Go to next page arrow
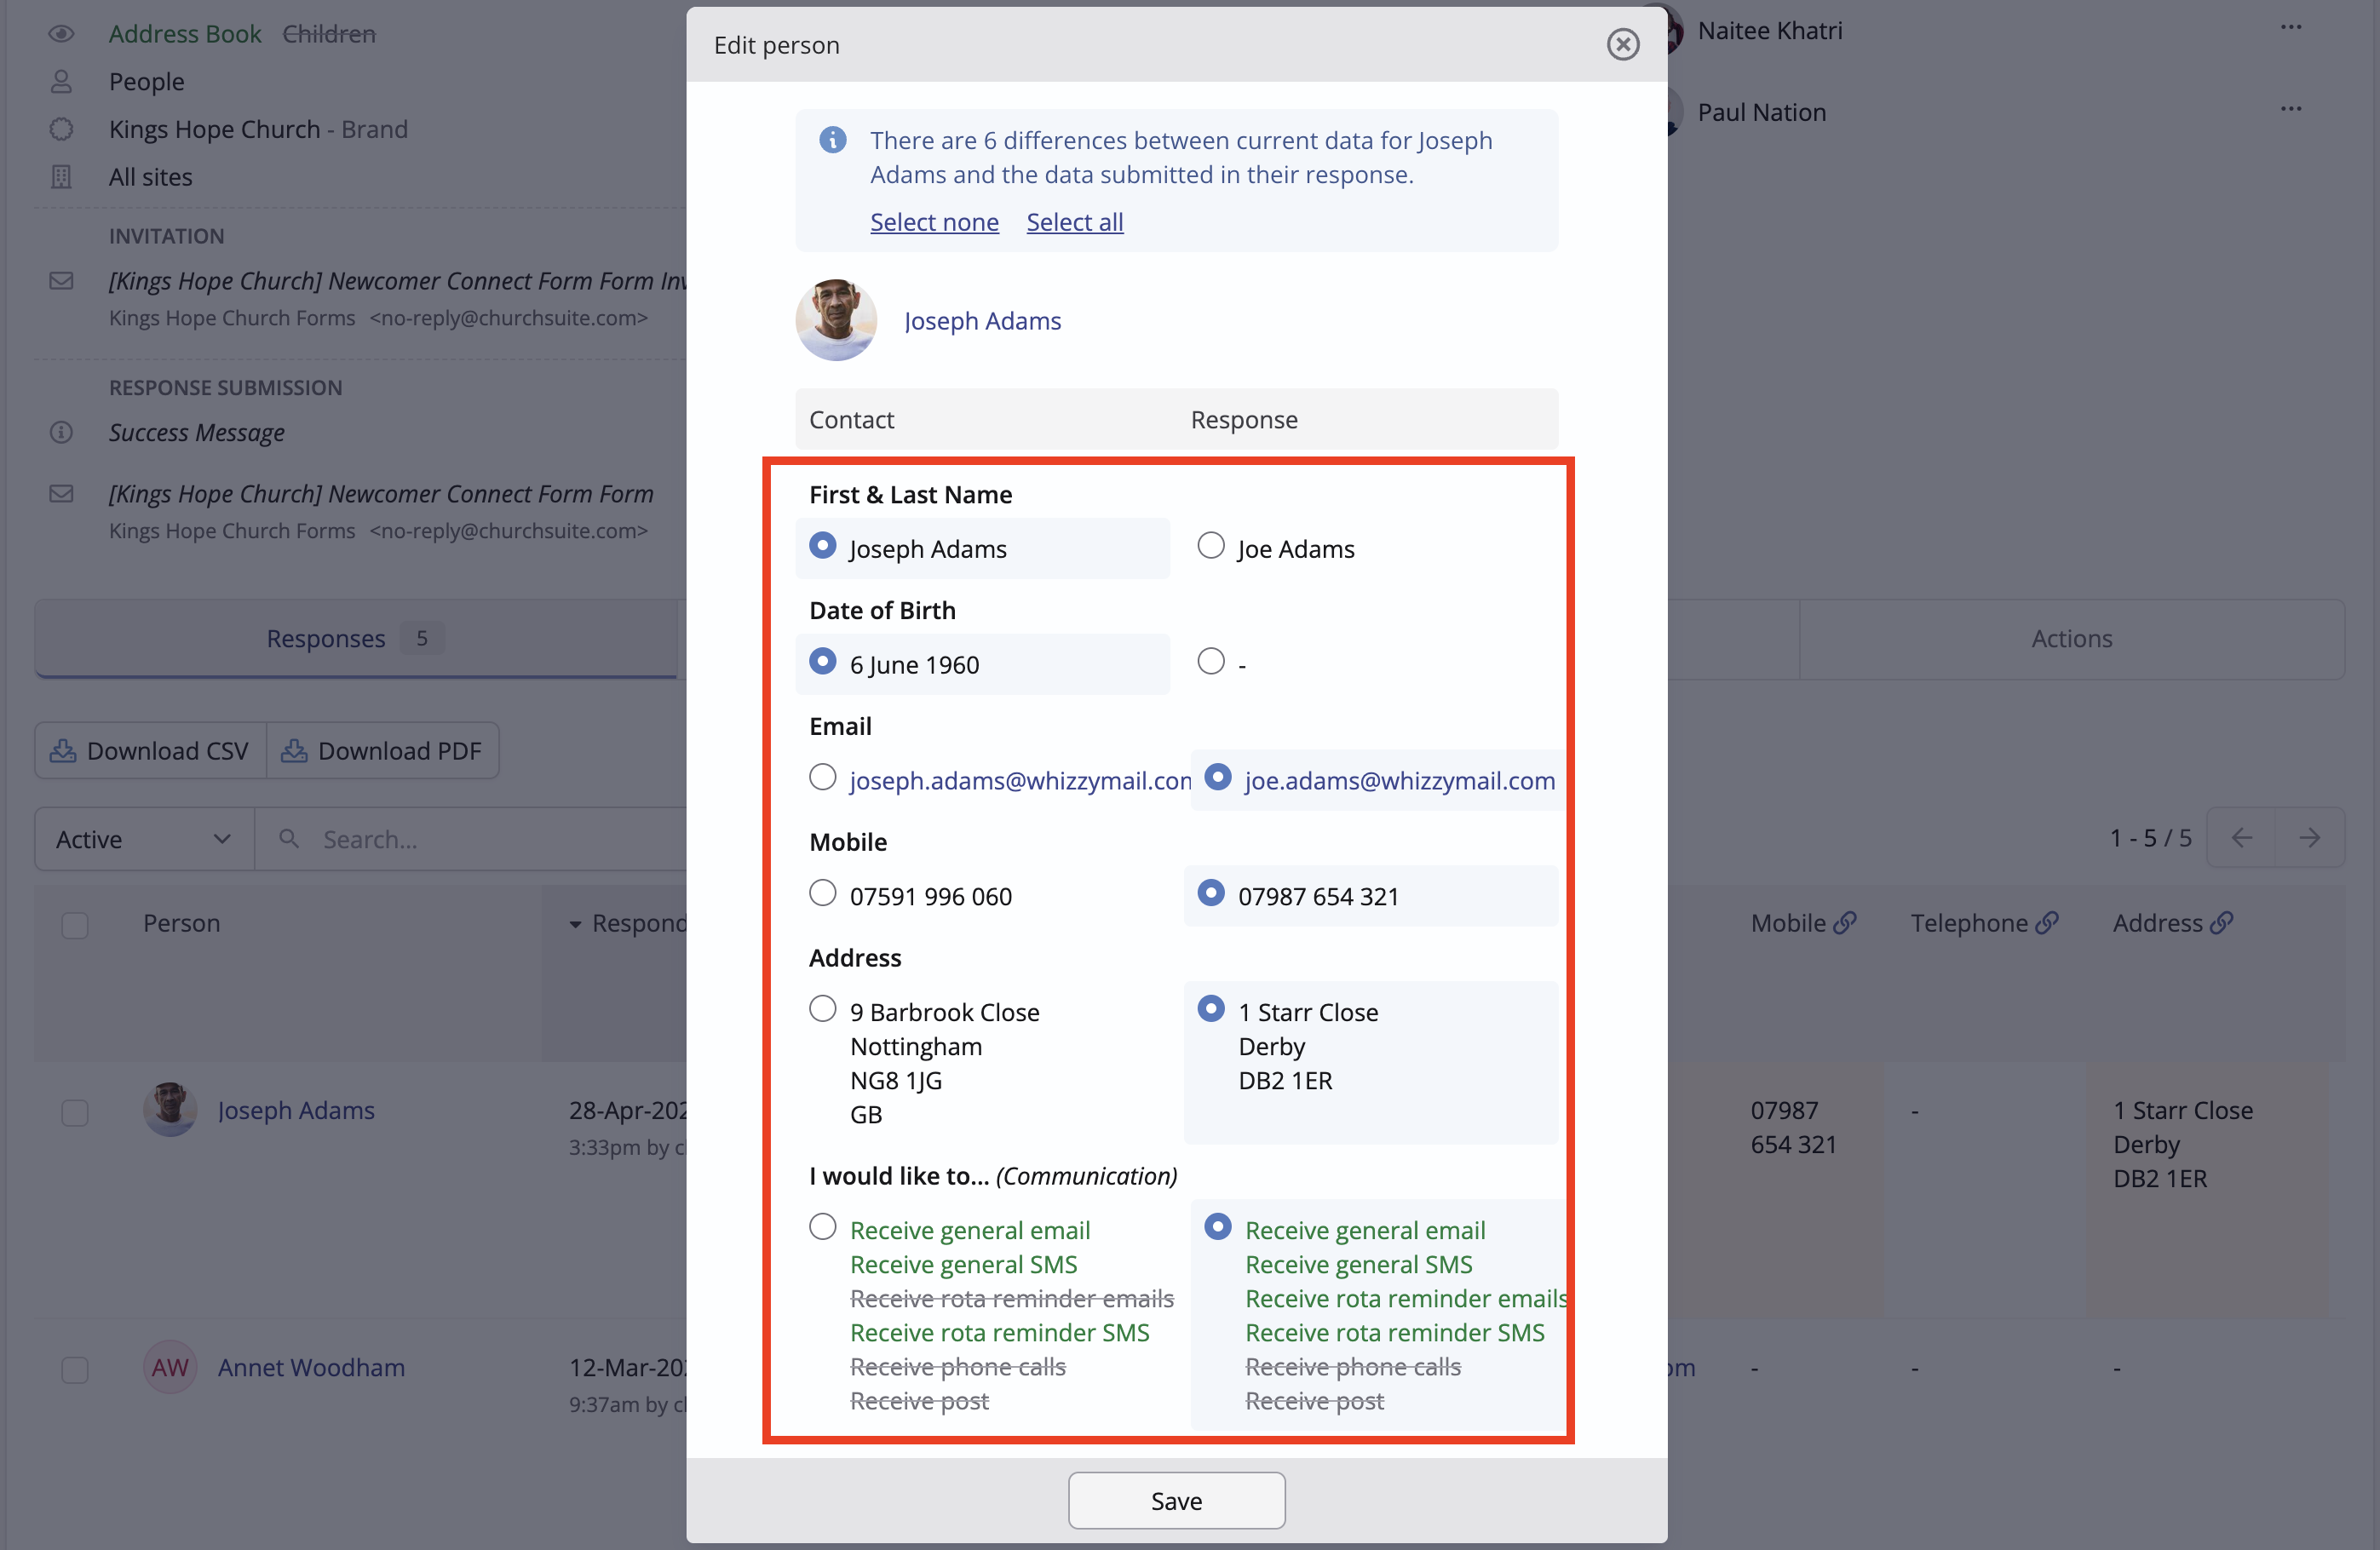The height and width of the screenshot is (1550, 2380). coord(2309,837)
